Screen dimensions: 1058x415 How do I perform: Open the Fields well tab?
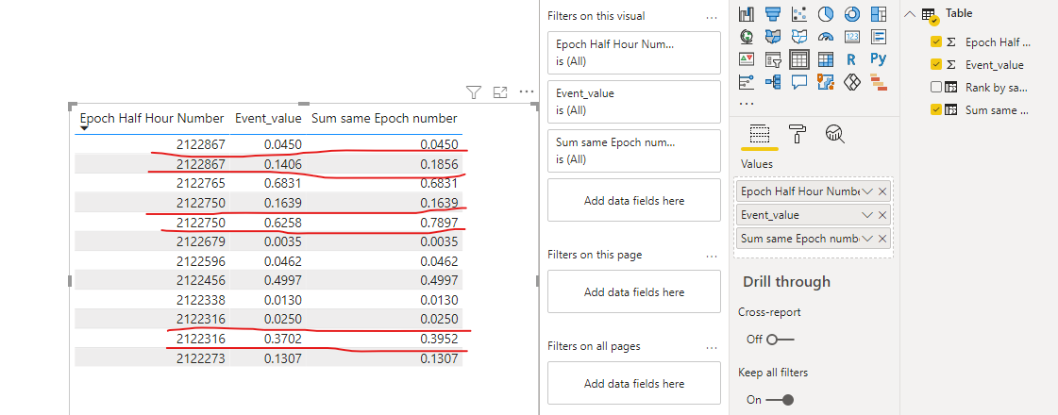(760, 134)
